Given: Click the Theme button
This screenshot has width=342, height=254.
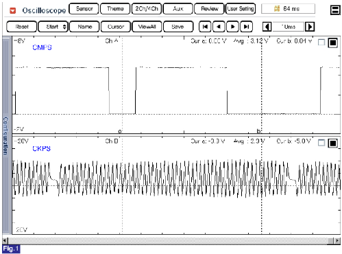Looking at the screenshot, I should click(x=115, y=9).
